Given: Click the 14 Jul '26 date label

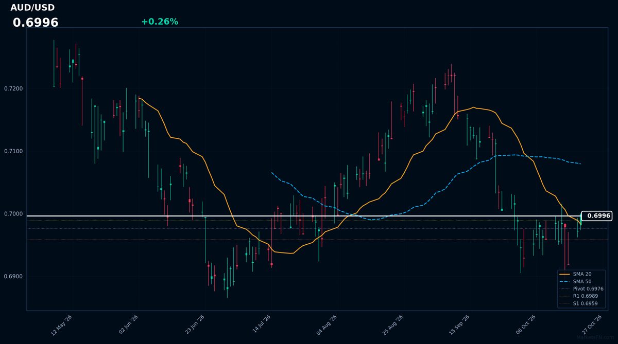Looking at the screenshot, I should point(261,325).
